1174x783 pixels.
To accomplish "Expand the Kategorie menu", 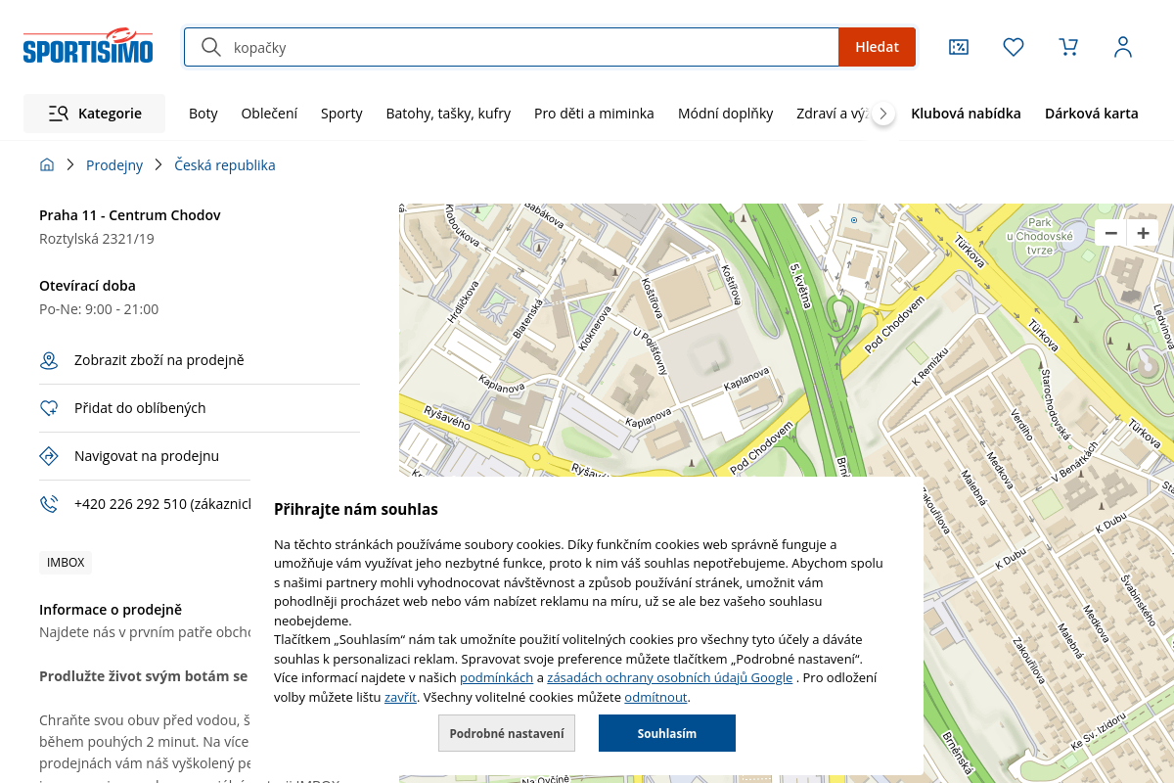I will [95, 114].
